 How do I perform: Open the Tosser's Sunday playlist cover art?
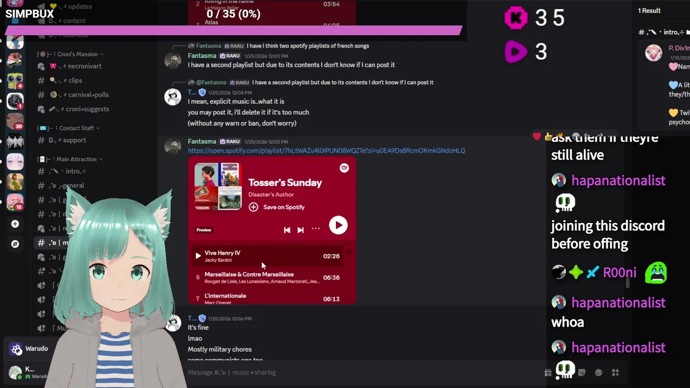[218, 186]
